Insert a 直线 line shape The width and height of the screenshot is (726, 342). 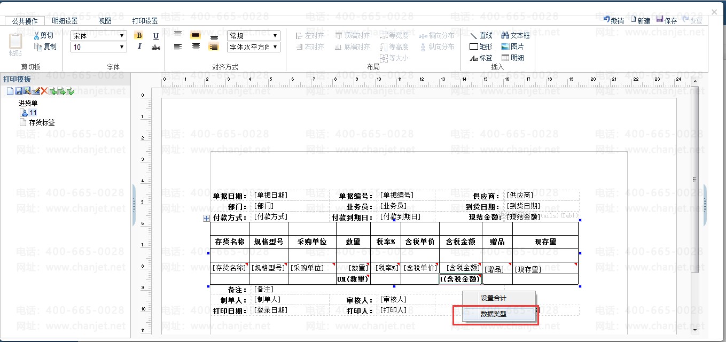pos(481,35)
